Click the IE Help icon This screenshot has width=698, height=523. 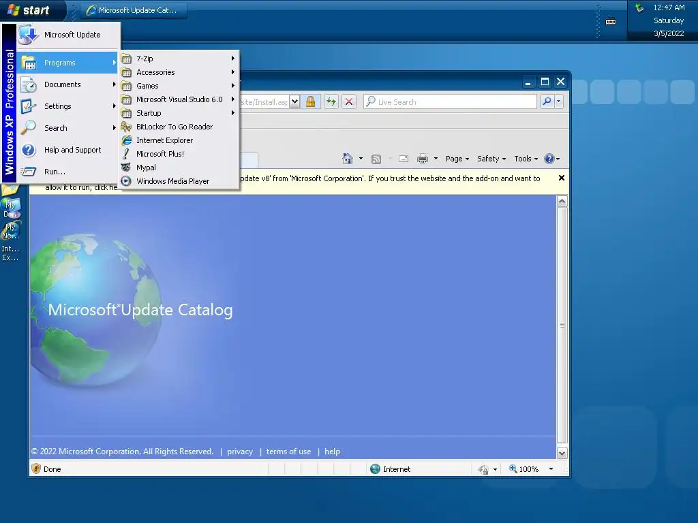tap(549, 159)
